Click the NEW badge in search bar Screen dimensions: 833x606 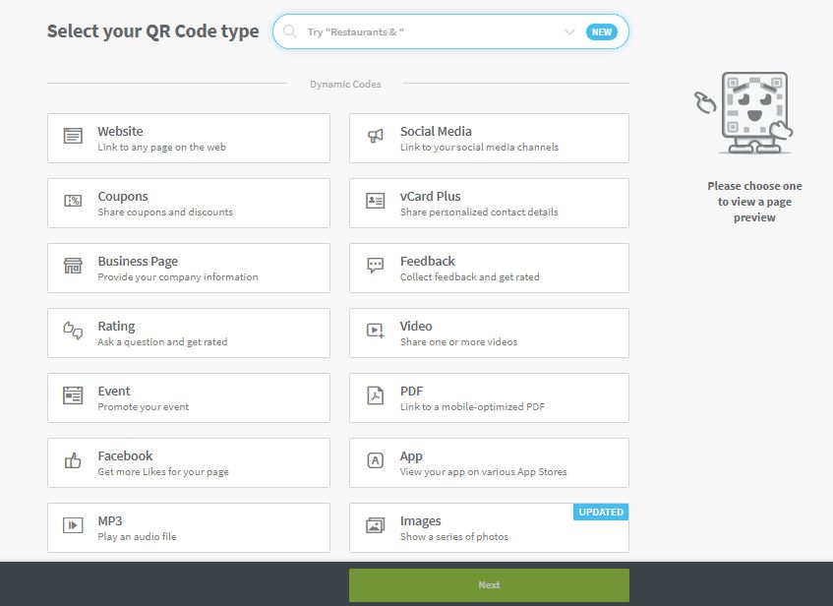[x=601, y=31]
